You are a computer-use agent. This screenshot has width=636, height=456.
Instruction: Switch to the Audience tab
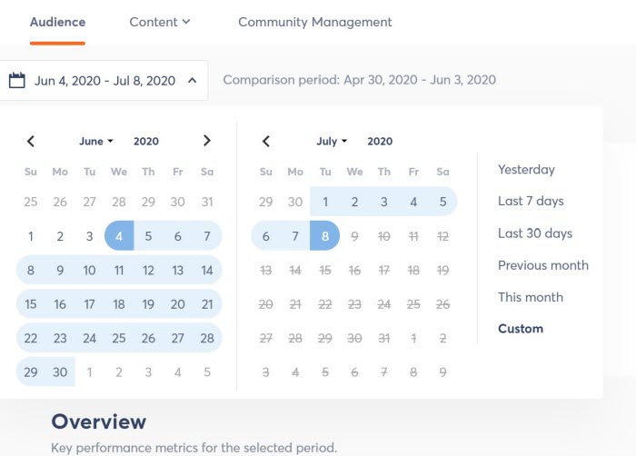(57, 22)
